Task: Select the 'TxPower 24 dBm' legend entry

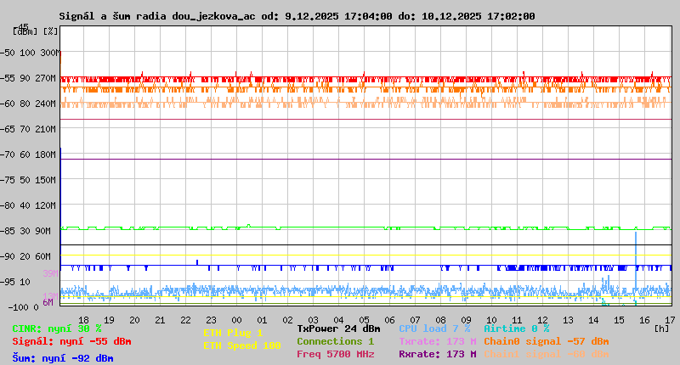Action: 338,329
